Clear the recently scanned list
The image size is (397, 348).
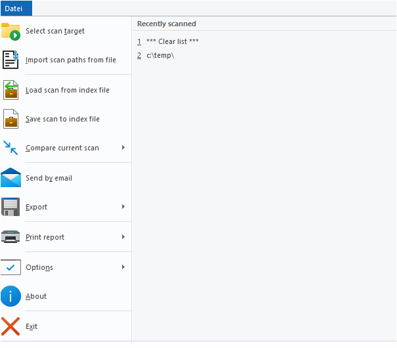[172, 41]
